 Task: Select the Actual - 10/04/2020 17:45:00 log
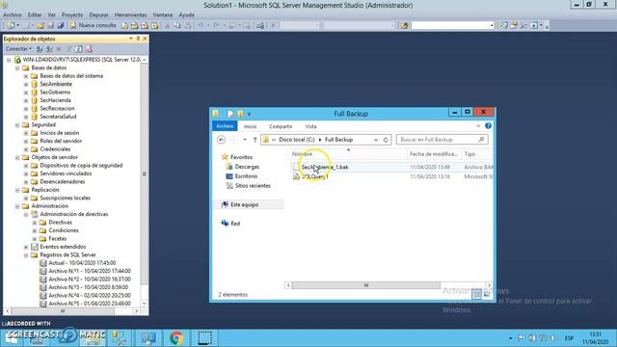(82, 263)
